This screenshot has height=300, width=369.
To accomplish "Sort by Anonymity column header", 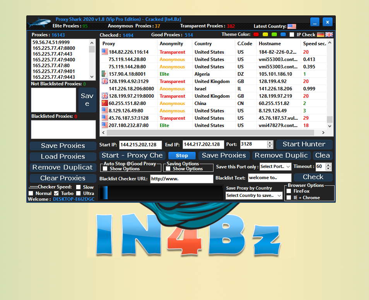I will coord(174,44).
